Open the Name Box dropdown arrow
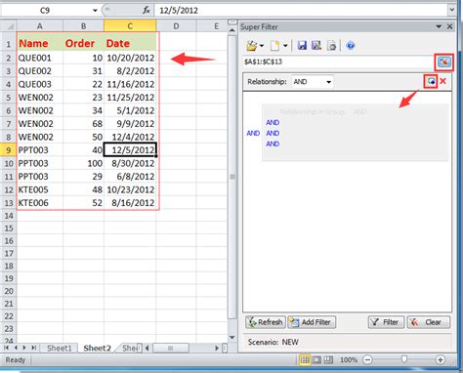Screen dimensions: 463x373 click(95, 11)
